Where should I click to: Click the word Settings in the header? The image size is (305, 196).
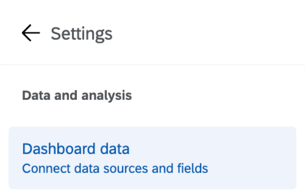pos(81,34)
